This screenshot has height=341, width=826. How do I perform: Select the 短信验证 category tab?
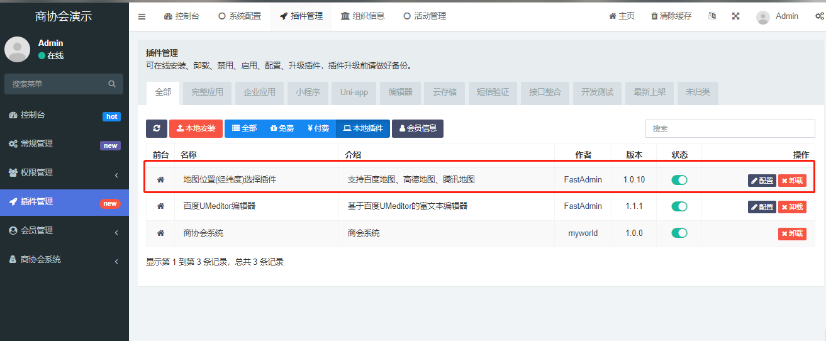[493, 92]
